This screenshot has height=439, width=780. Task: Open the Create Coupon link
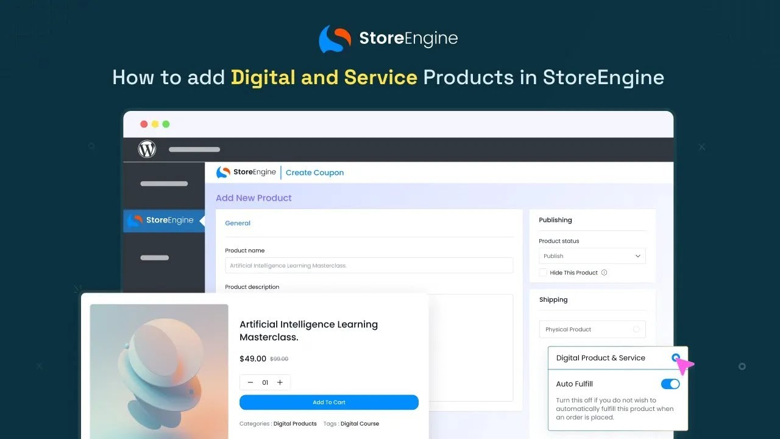(314, 173)
